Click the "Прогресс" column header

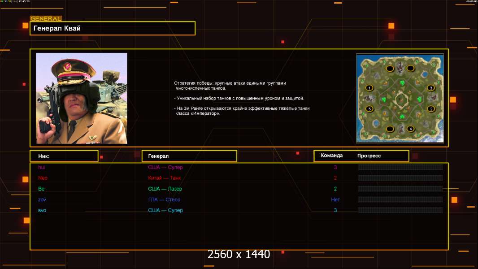click(369, 156)
